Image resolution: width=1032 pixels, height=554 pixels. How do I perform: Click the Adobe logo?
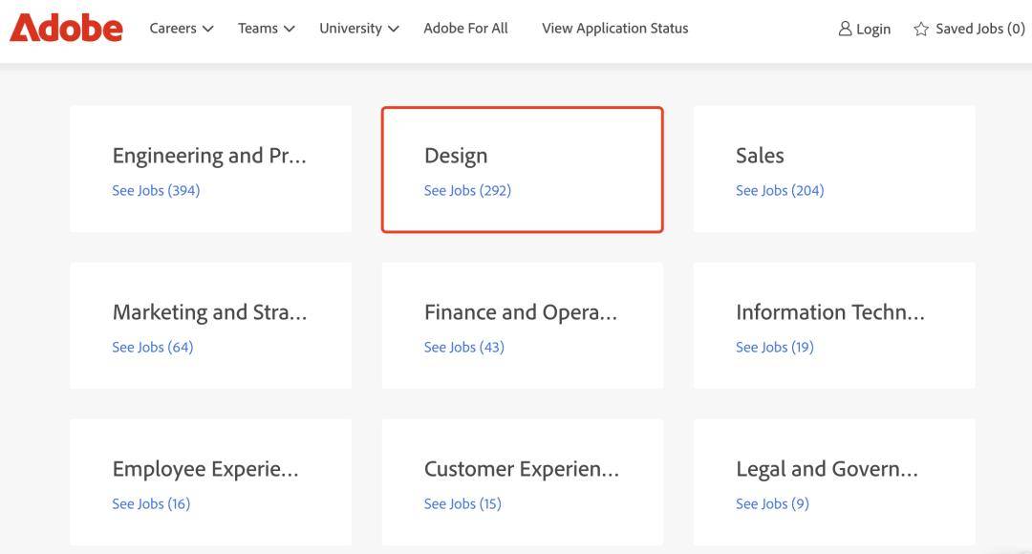[x=66, y=29]
